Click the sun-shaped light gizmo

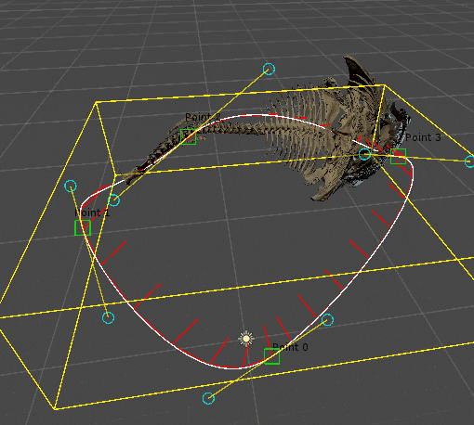pyautogui.click(x=246, y=339)
